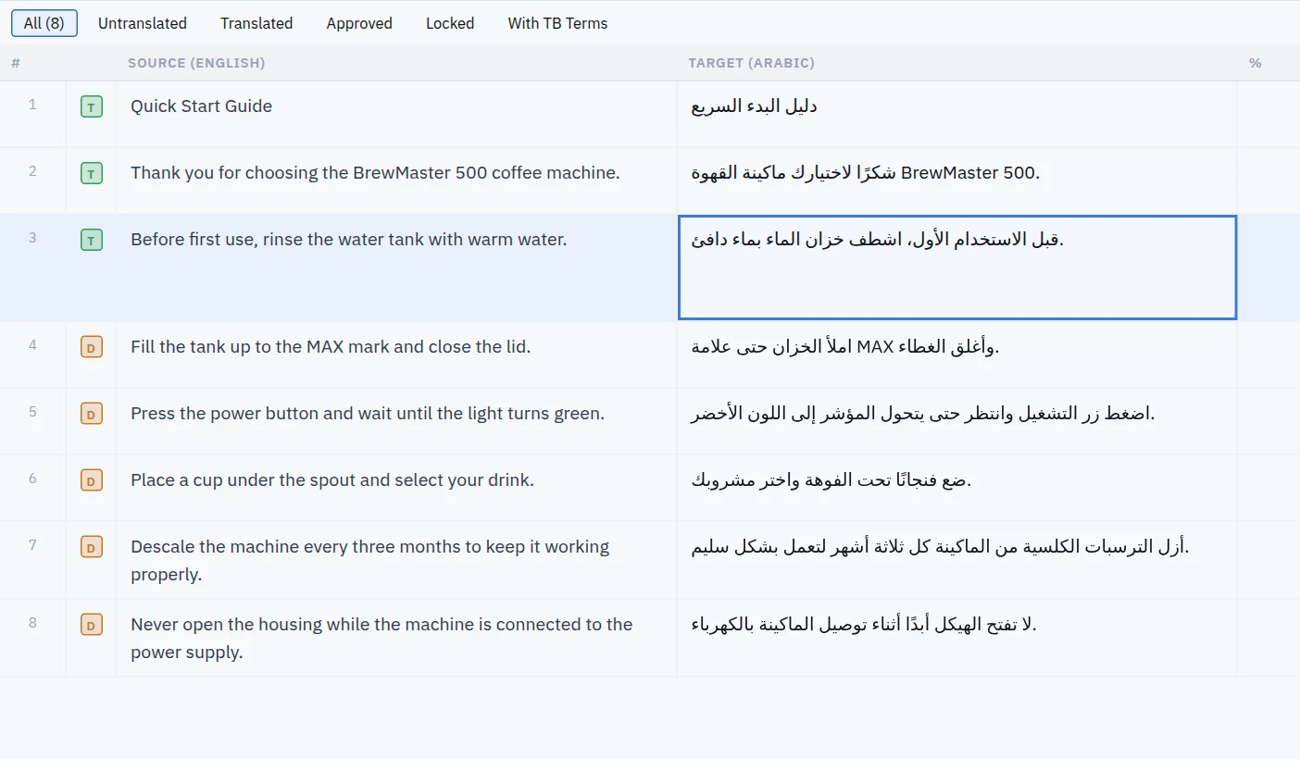
Task: Click the Target (Arabic) column header
Action: click(751, 63)
